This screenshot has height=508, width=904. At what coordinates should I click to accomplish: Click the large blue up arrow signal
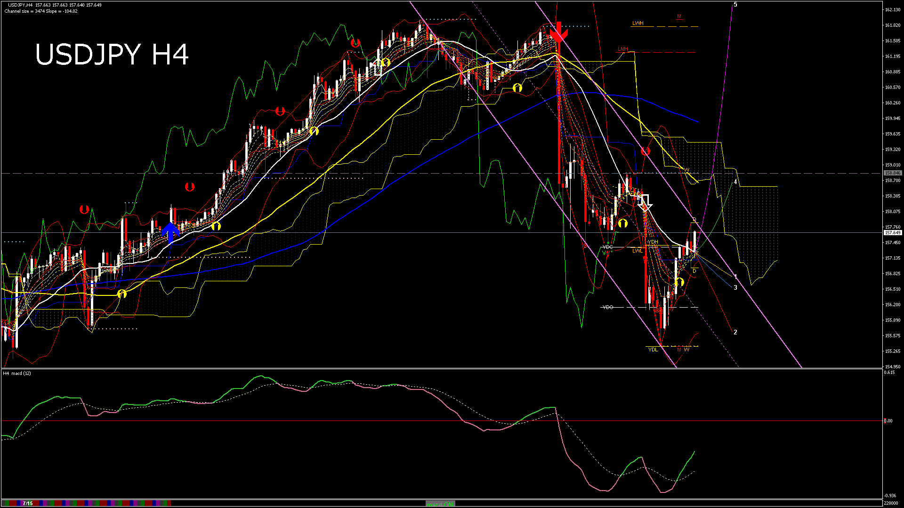coord(170,231)
